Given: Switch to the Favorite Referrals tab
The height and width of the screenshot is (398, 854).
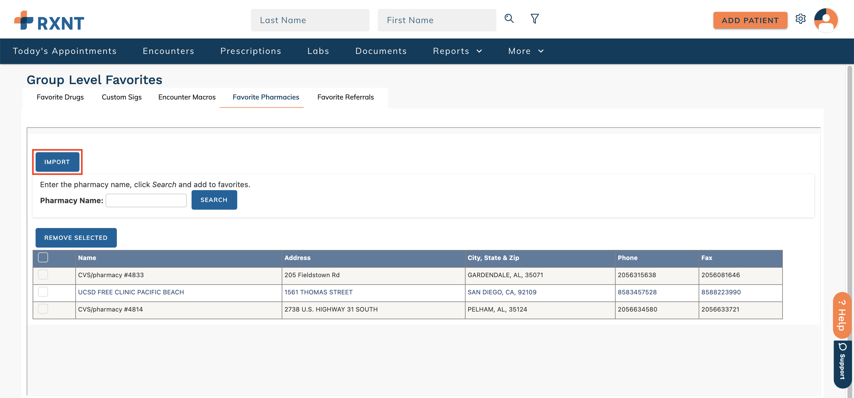Looking at the screenshot, I should click(345, 97).
